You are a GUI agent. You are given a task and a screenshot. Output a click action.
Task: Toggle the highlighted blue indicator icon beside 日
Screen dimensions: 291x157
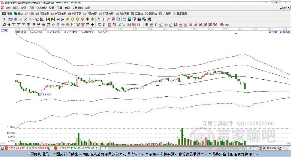coord(11,19)
